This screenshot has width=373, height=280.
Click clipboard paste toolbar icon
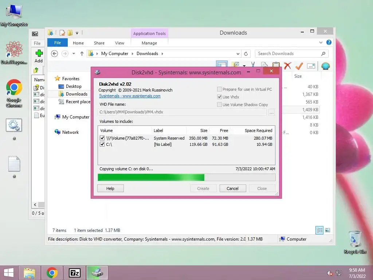click(276, 65)
